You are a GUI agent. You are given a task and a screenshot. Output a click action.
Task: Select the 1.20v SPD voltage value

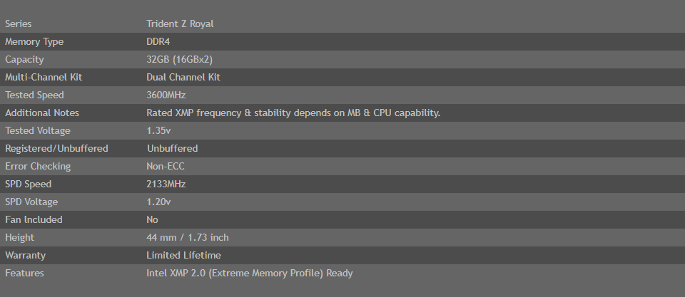tap(158, 202)
